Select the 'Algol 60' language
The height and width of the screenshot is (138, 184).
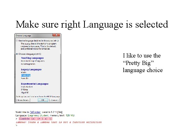25,93
